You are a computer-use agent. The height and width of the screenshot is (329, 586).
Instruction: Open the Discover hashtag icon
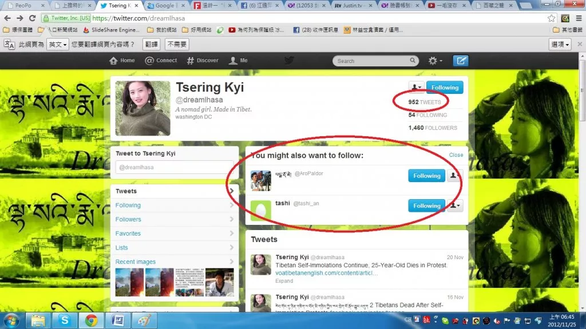click(x=190, y=61)
